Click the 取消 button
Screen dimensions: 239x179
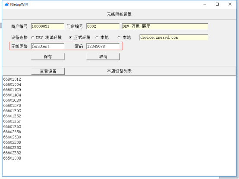pyautogui.click(x=103, y=57)
